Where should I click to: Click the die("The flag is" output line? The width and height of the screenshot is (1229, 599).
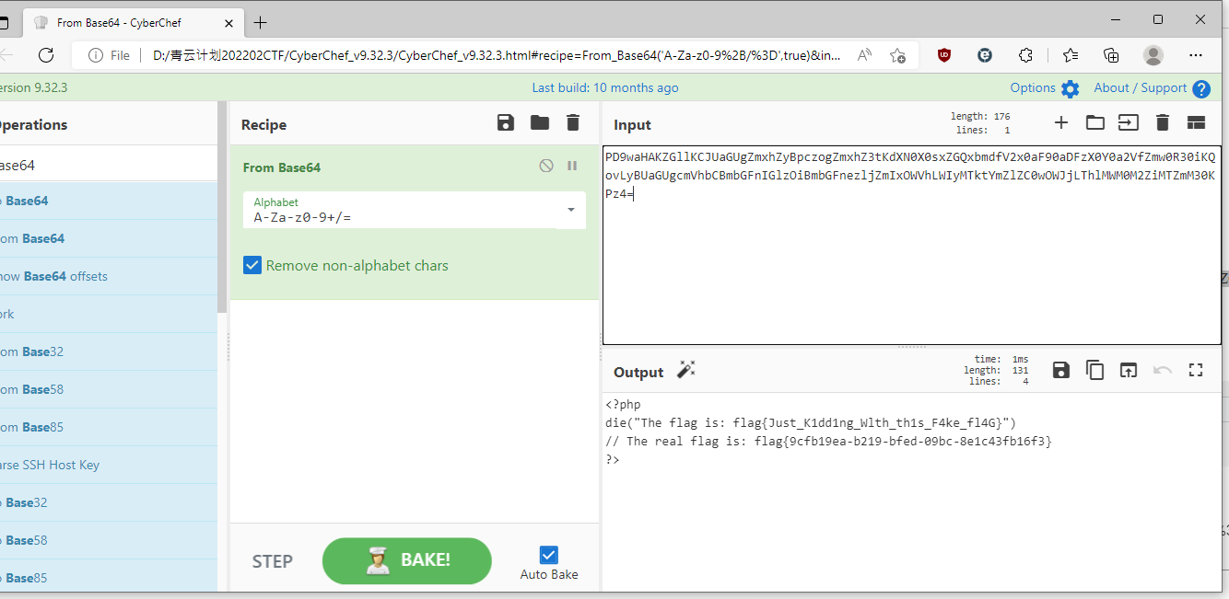[811, 422]
